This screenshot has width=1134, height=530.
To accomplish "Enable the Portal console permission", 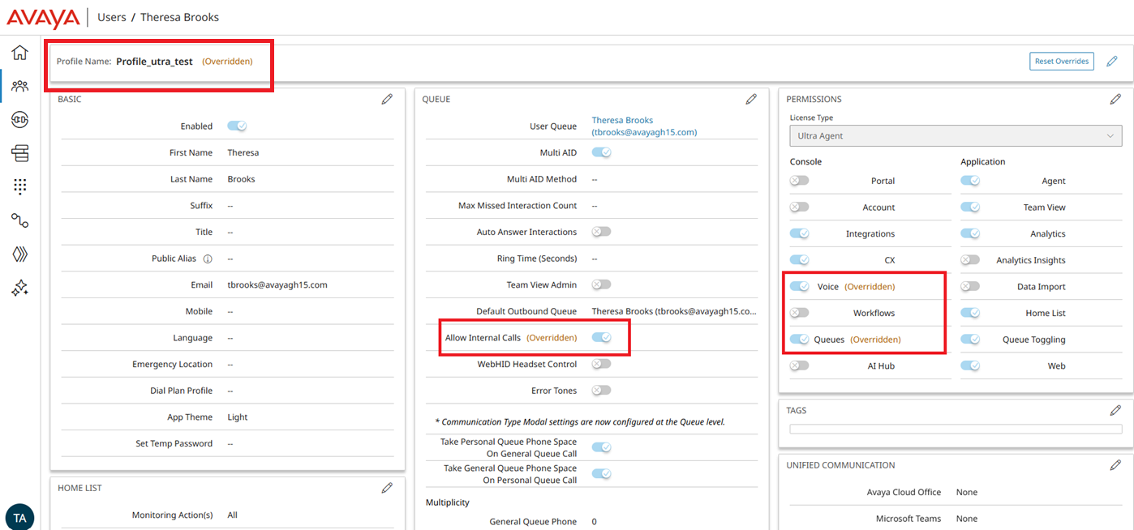I will point(800,181).
